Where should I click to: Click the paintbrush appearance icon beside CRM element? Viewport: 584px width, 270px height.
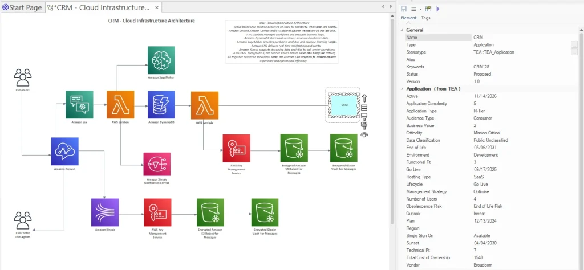[x=364, y=116]
